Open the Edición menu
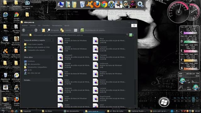The height and width of the screenshot is (113, 201). [x=33, y=25]
